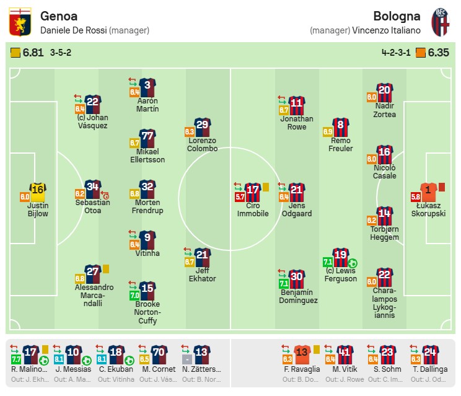Image resolution: width=461 pixels, height=396 pixels.
Task: Click the yellow card next to Marcandalli
Action: [x=106, y=268]
